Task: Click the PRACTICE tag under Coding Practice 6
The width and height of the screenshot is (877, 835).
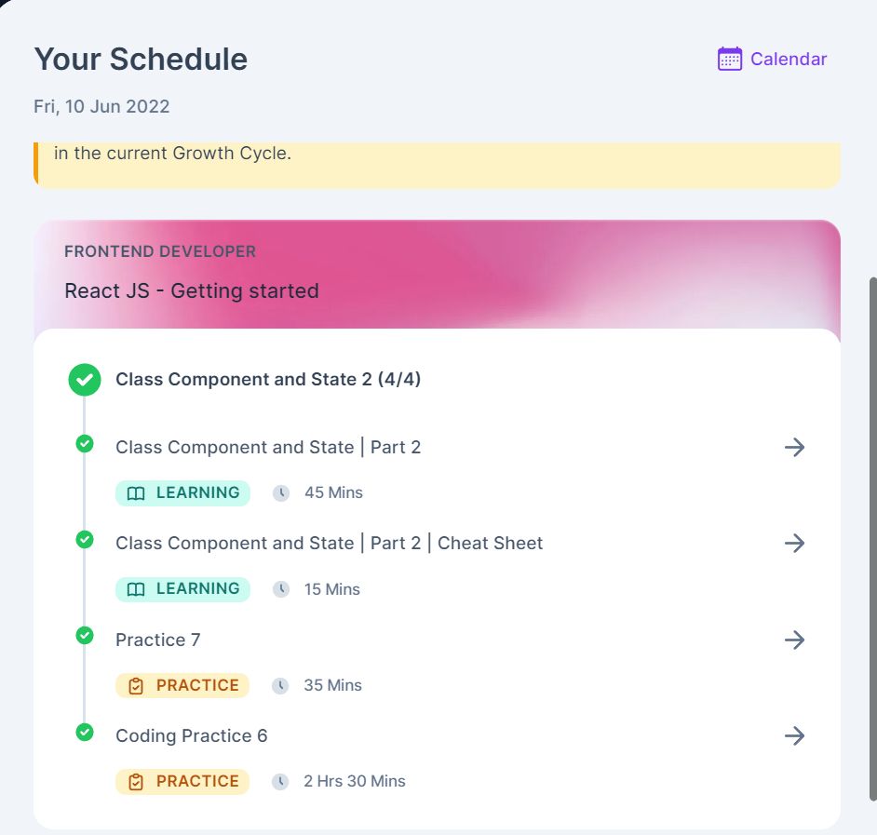Action: point(182,781)
